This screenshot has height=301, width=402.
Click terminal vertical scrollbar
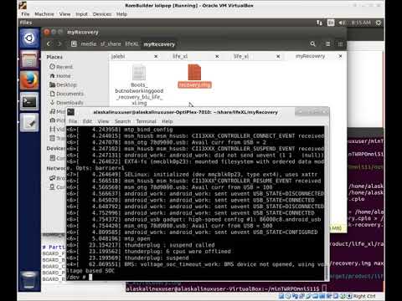tap(327, 203)
